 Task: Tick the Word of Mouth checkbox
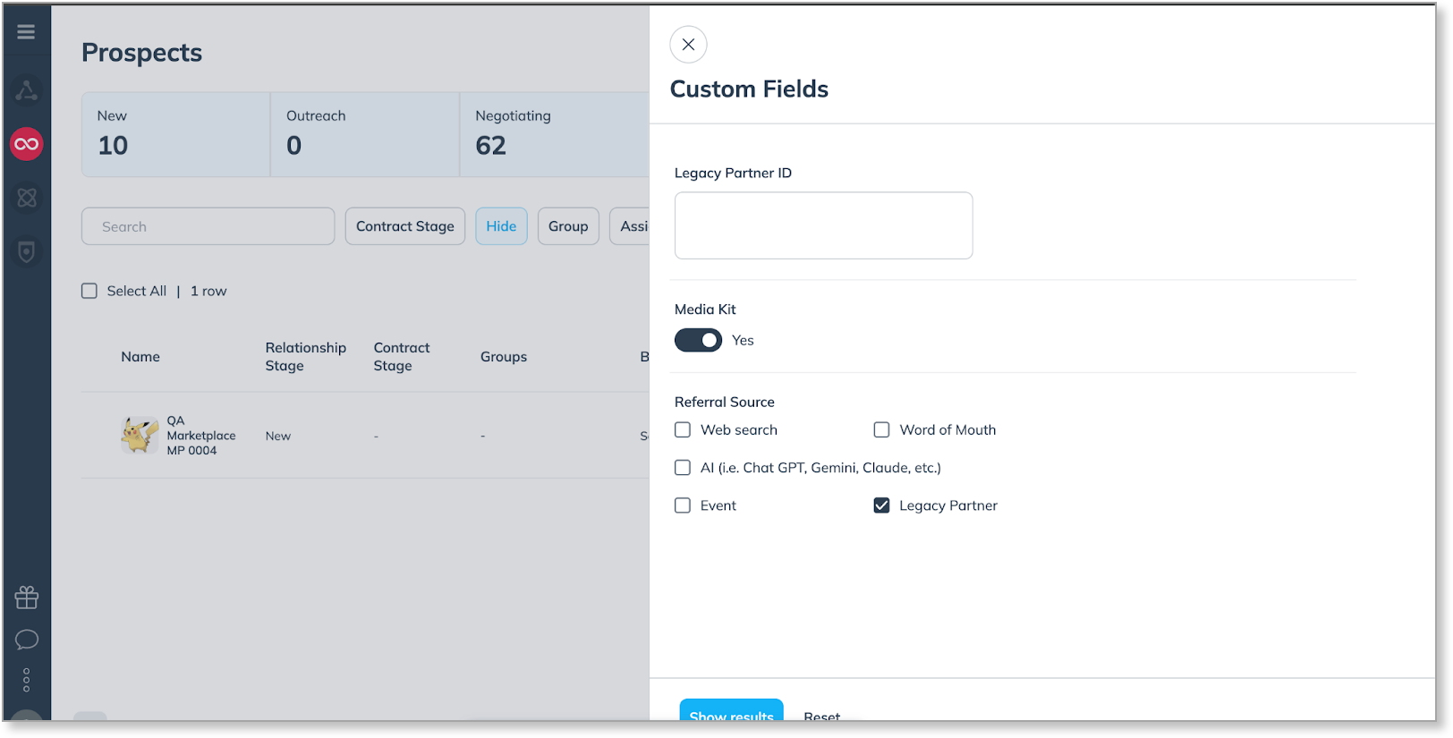click(x=881, y=430)
